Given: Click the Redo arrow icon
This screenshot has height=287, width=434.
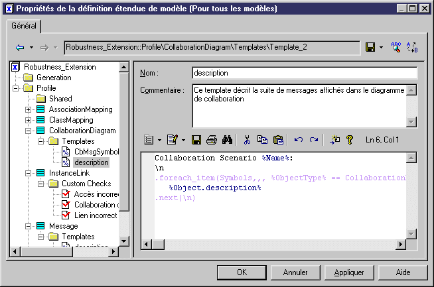Looking at the screenshot, I should [314, 140].
